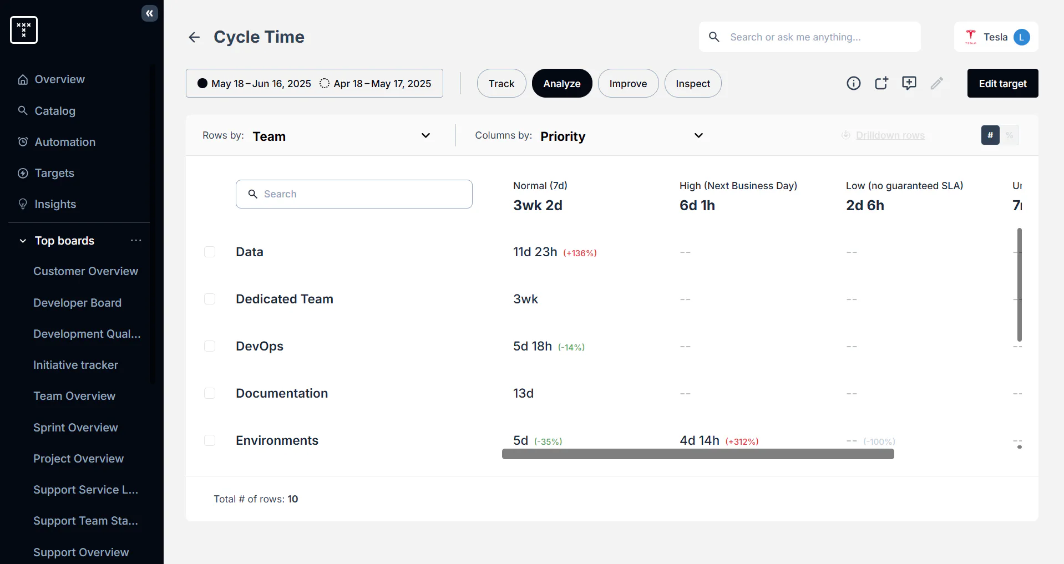1064x564 pixels.
Task: Open Top boards more options dots
Action: pyautogui.click(x=136, y=240)
